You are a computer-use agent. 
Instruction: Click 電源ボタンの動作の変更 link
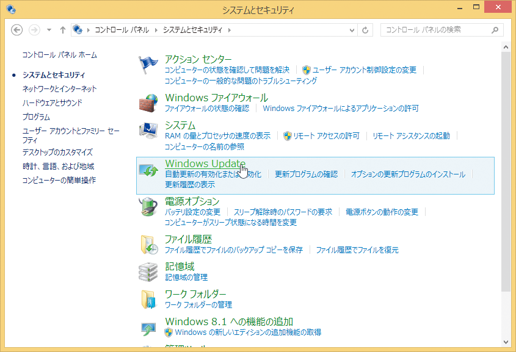382,212
